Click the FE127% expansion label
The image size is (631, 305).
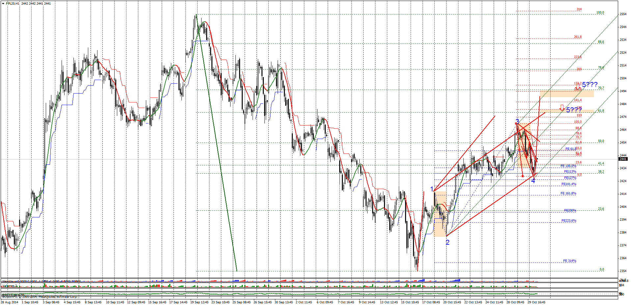[x=570, y=178]
